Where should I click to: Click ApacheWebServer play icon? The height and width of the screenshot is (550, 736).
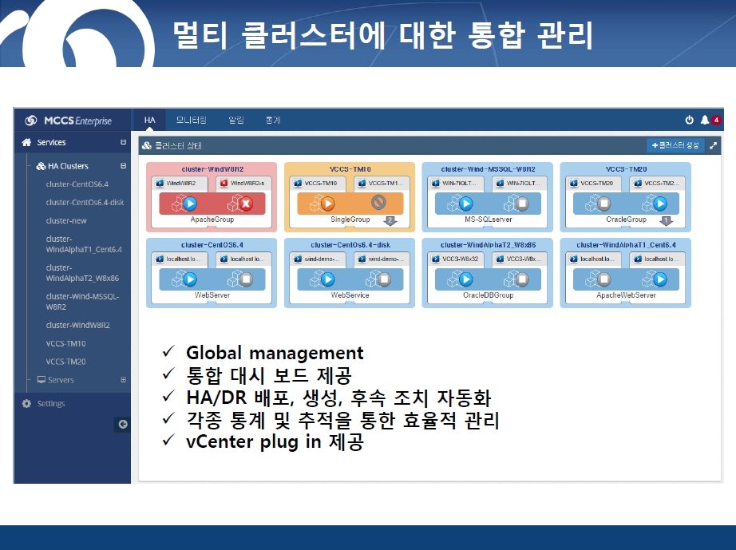[x=659, y=279]
